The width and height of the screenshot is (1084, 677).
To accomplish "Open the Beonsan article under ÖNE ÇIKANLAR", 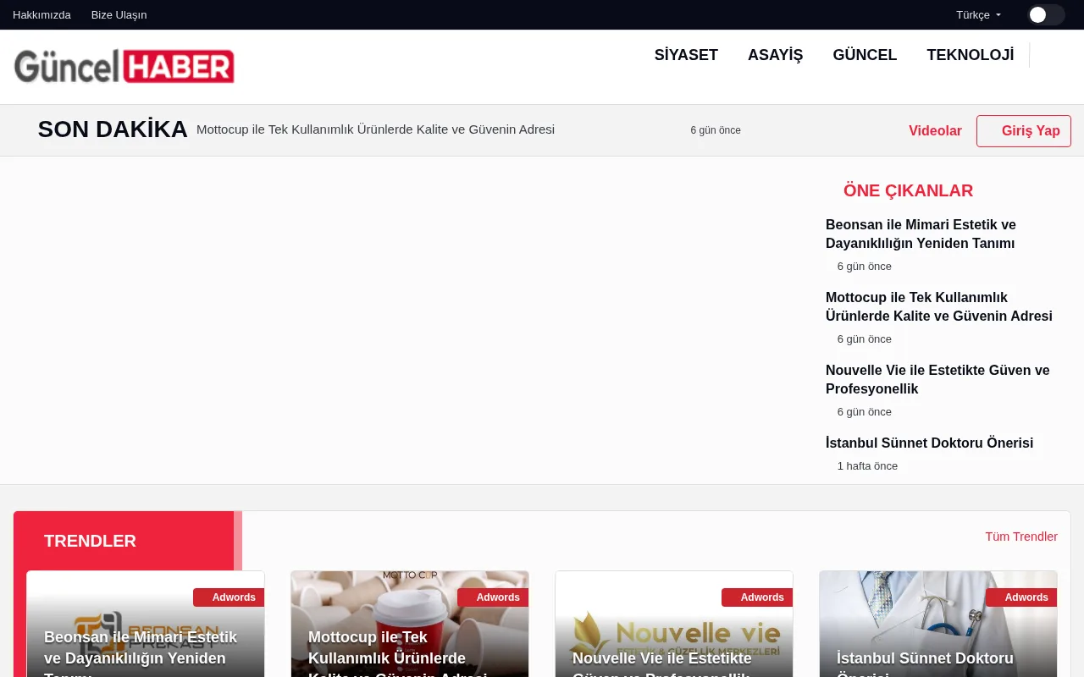I will coord(921,234).
